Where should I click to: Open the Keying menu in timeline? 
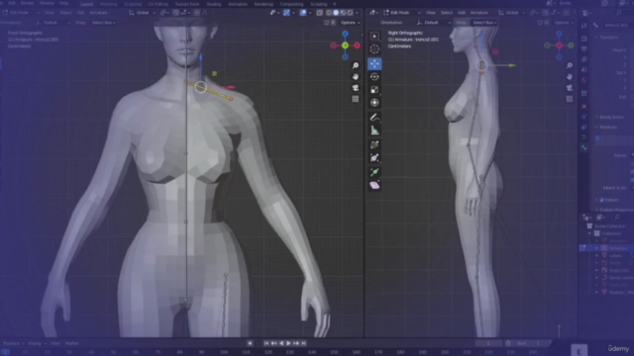pyautogui.click(x=37, y=343)
